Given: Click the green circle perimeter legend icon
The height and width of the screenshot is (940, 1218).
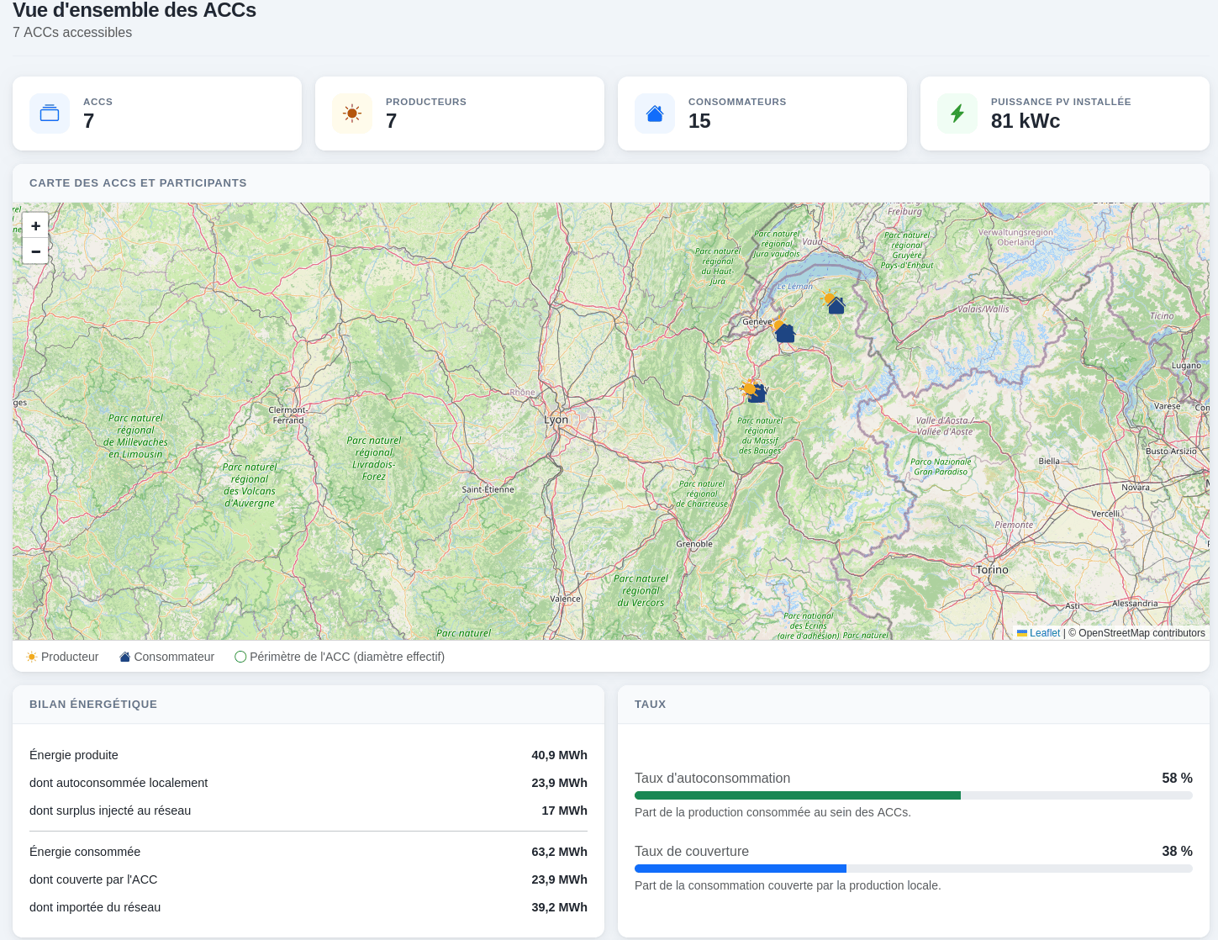Looking at the screenshot, I should 240,657.
